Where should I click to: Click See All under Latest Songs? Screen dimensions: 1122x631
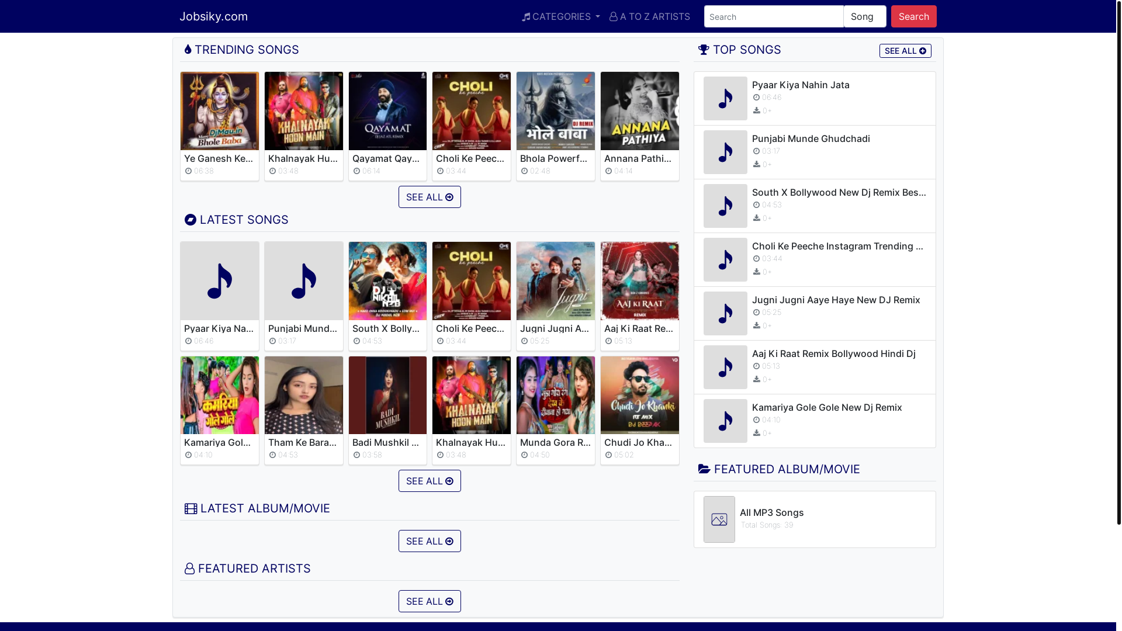pos(430,481)
